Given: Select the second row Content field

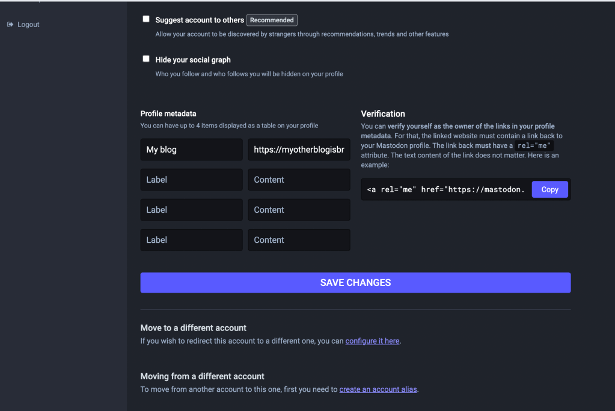Looking at the screenshot, I should tap(299, 180).
